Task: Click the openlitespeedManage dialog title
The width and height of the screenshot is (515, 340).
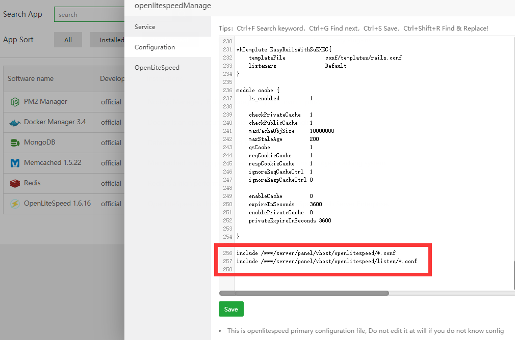Action: tap(173, 6)
